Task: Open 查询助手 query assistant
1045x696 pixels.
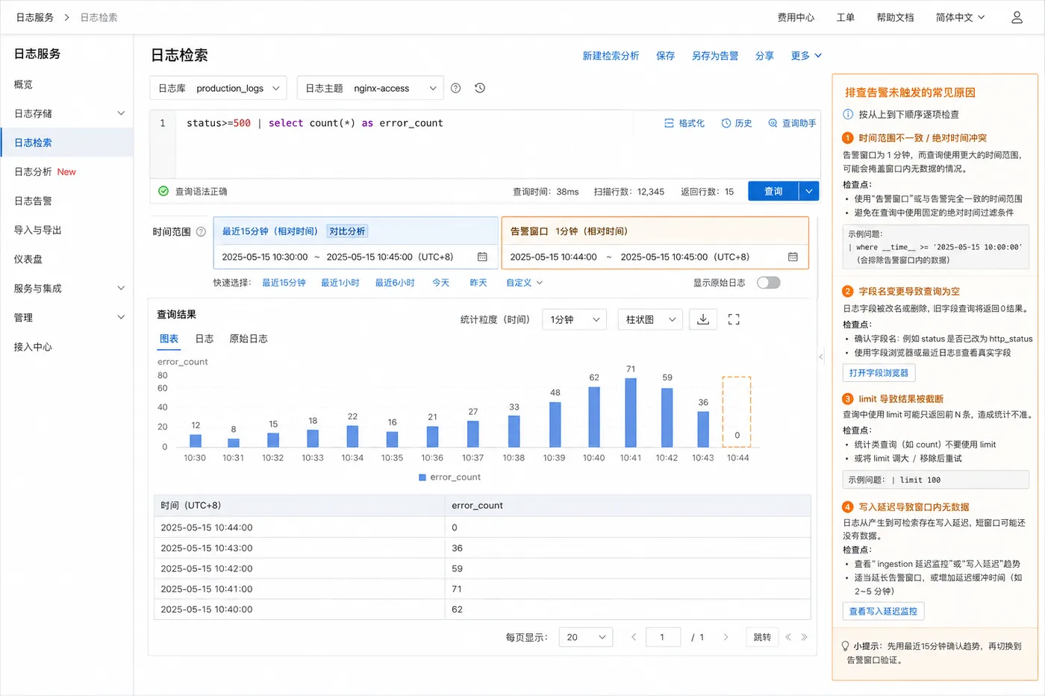Action: click(x=792, y=123)
